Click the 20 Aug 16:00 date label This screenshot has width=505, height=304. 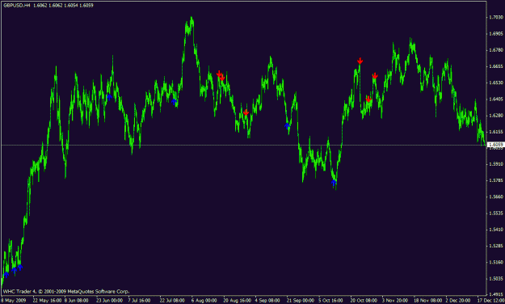tap(238, 301)
